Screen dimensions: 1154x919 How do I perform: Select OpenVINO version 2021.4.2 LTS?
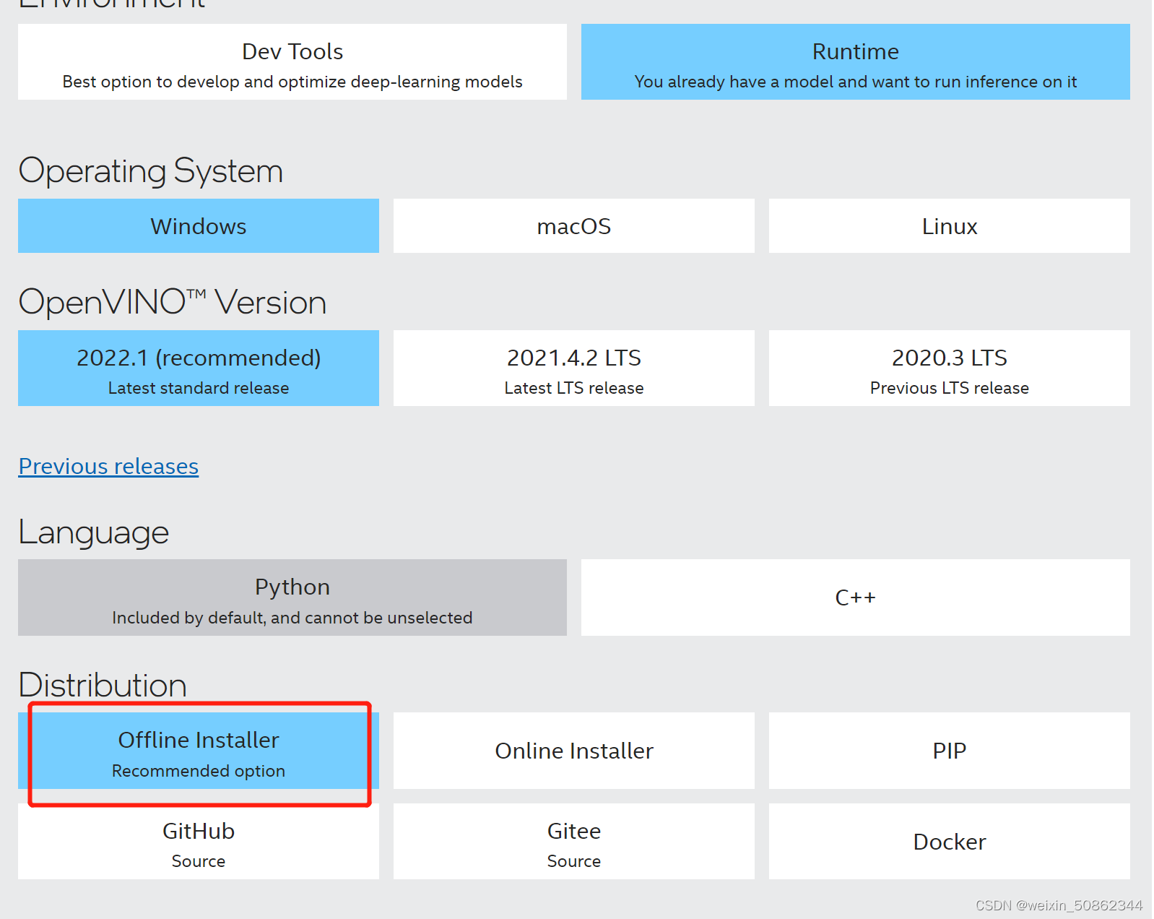point(574,368)
